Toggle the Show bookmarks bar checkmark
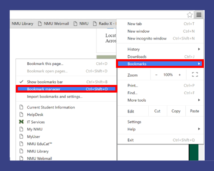This screenshot has height=171, width=214. point(21,82)
